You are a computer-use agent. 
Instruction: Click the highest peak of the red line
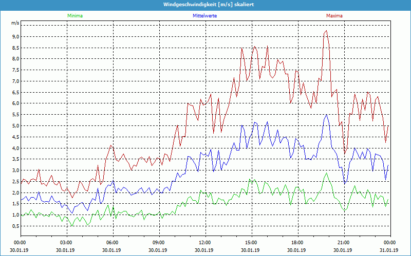326,31
